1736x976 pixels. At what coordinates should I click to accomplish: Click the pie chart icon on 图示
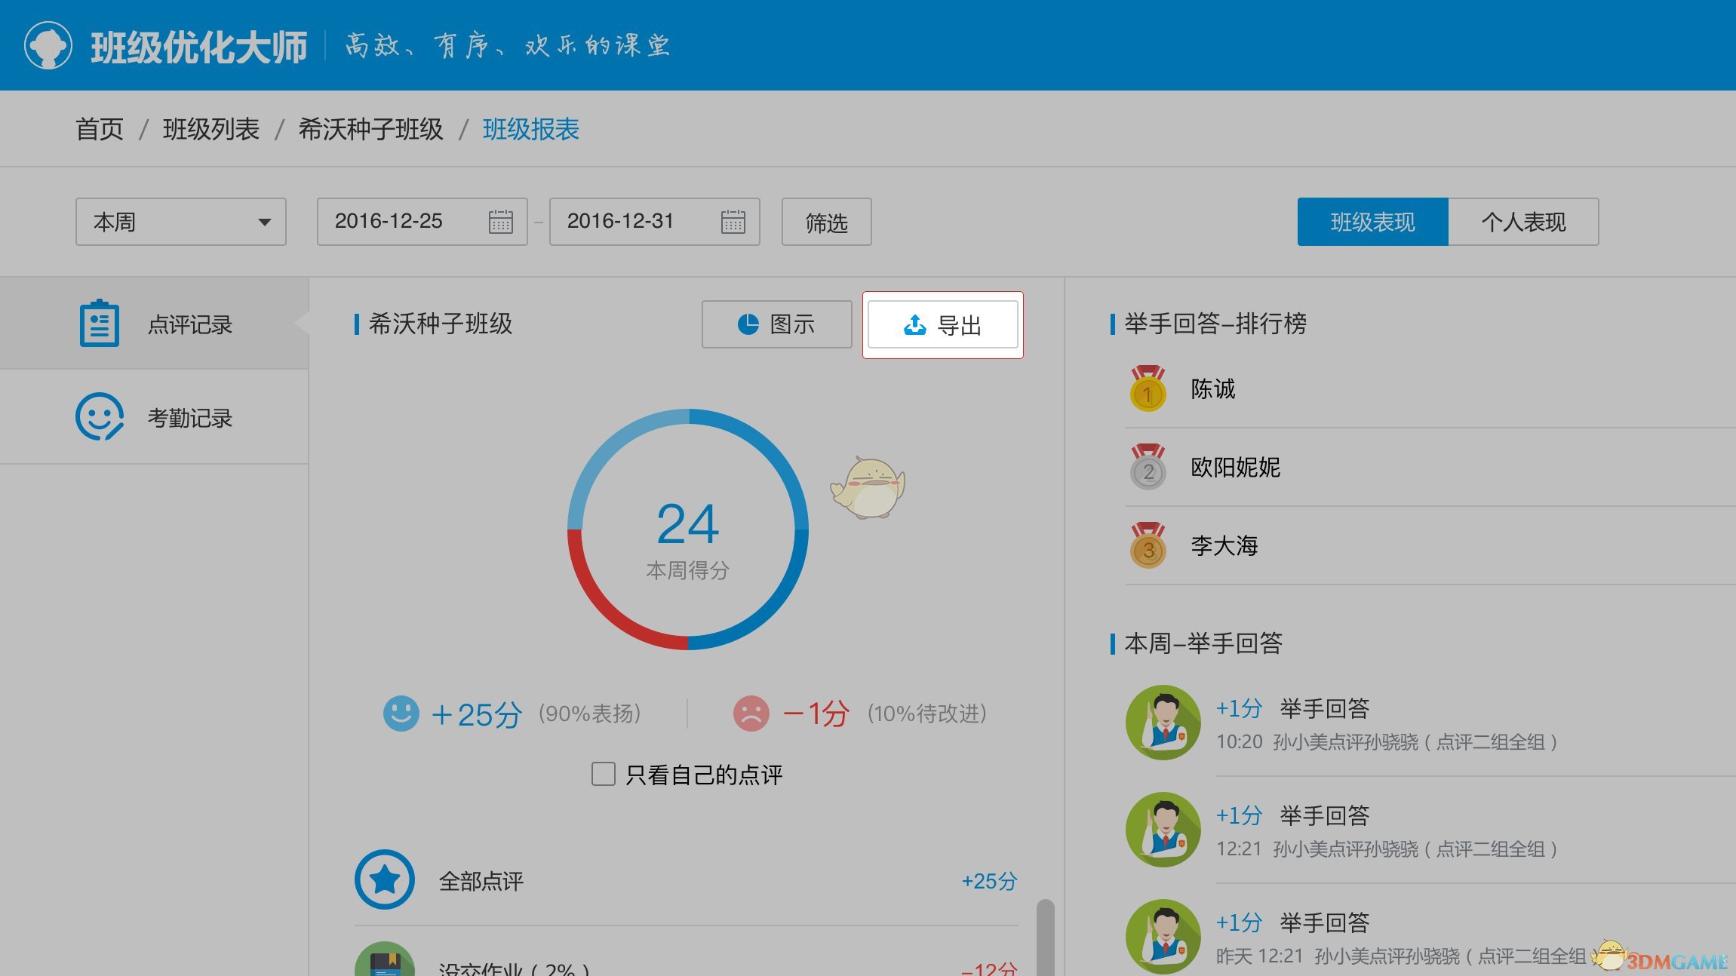(x=748, y=324)
